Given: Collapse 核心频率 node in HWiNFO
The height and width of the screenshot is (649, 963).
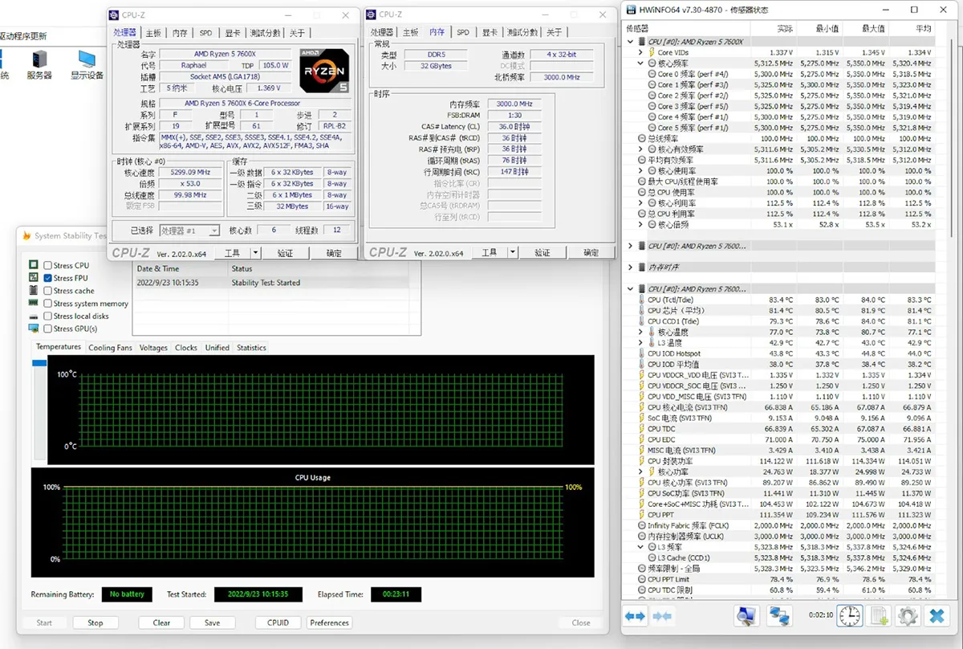Looking at the screenshot, I should 640,63.
